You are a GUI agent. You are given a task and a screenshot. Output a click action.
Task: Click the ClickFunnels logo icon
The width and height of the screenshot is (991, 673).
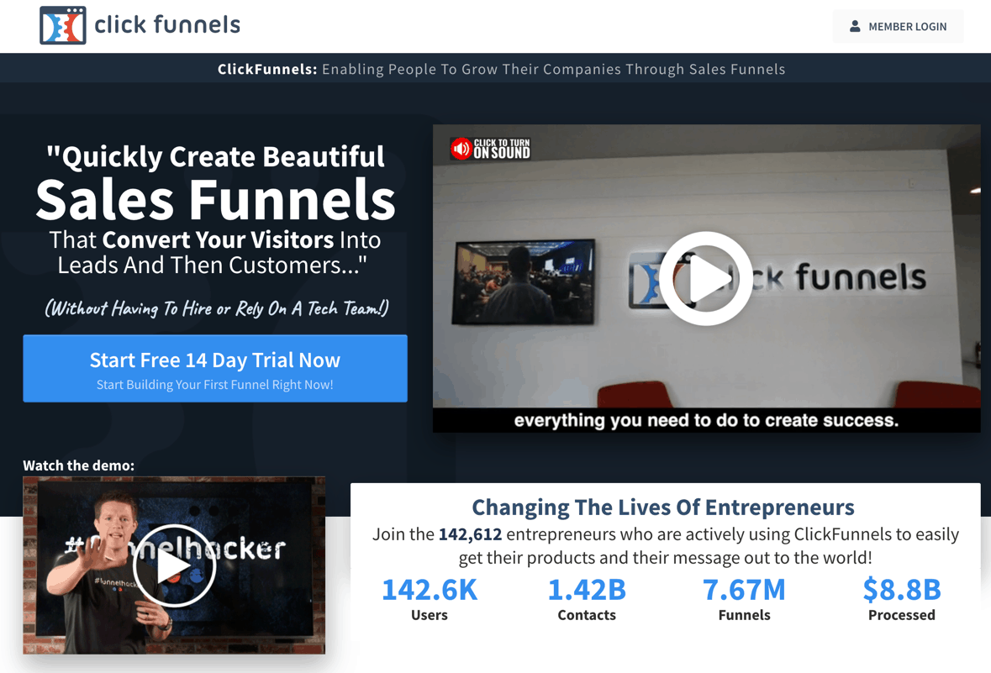pos(62,25)
